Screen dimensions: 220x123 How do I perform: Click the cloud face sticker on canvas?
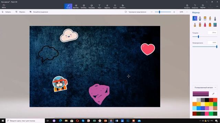(69, 36)
